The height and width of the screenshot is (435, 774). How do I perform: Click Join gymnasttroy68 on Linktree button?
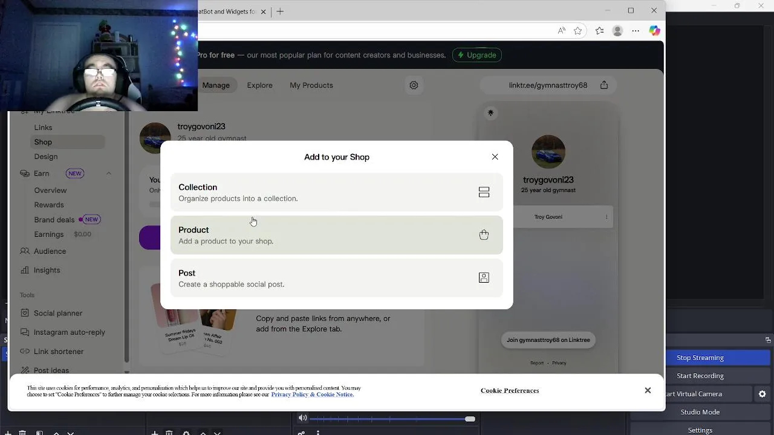coord(548,340)
